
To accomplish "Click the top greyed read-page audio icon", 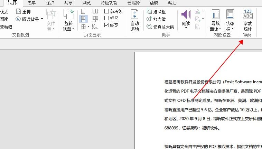I will click(197, 12).
